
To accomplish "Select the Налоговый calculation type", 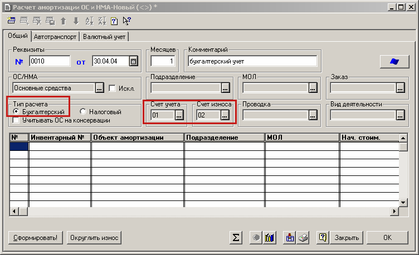I will click(x=83, y=112).
